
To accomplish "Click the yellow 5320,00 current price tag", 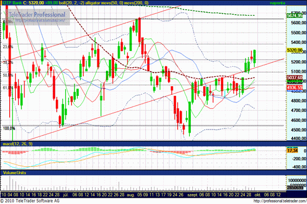I will (295, 50).
